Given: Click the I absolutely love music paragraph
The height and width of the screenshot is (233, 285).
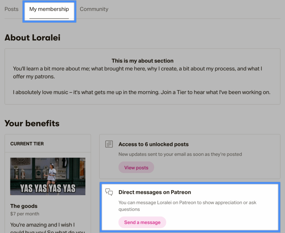Looking at the screenshot, I should pos(142,92).
